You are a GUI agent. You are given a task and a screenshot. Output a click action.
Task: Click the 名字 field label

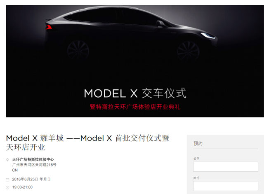pos(196,159)
